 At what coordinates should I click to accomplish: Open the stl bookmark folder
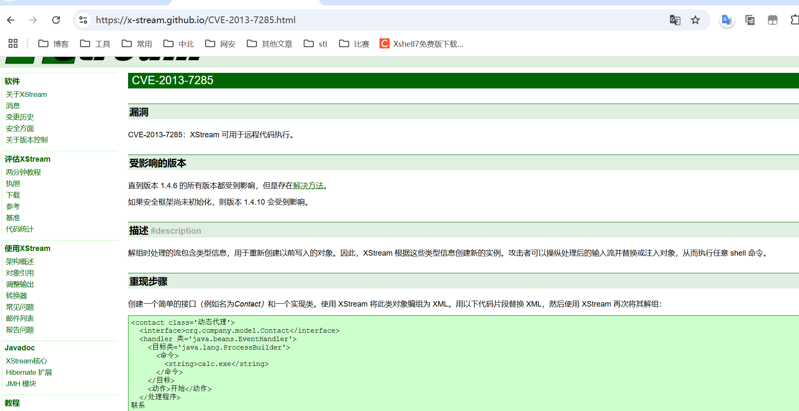(315, 44)
